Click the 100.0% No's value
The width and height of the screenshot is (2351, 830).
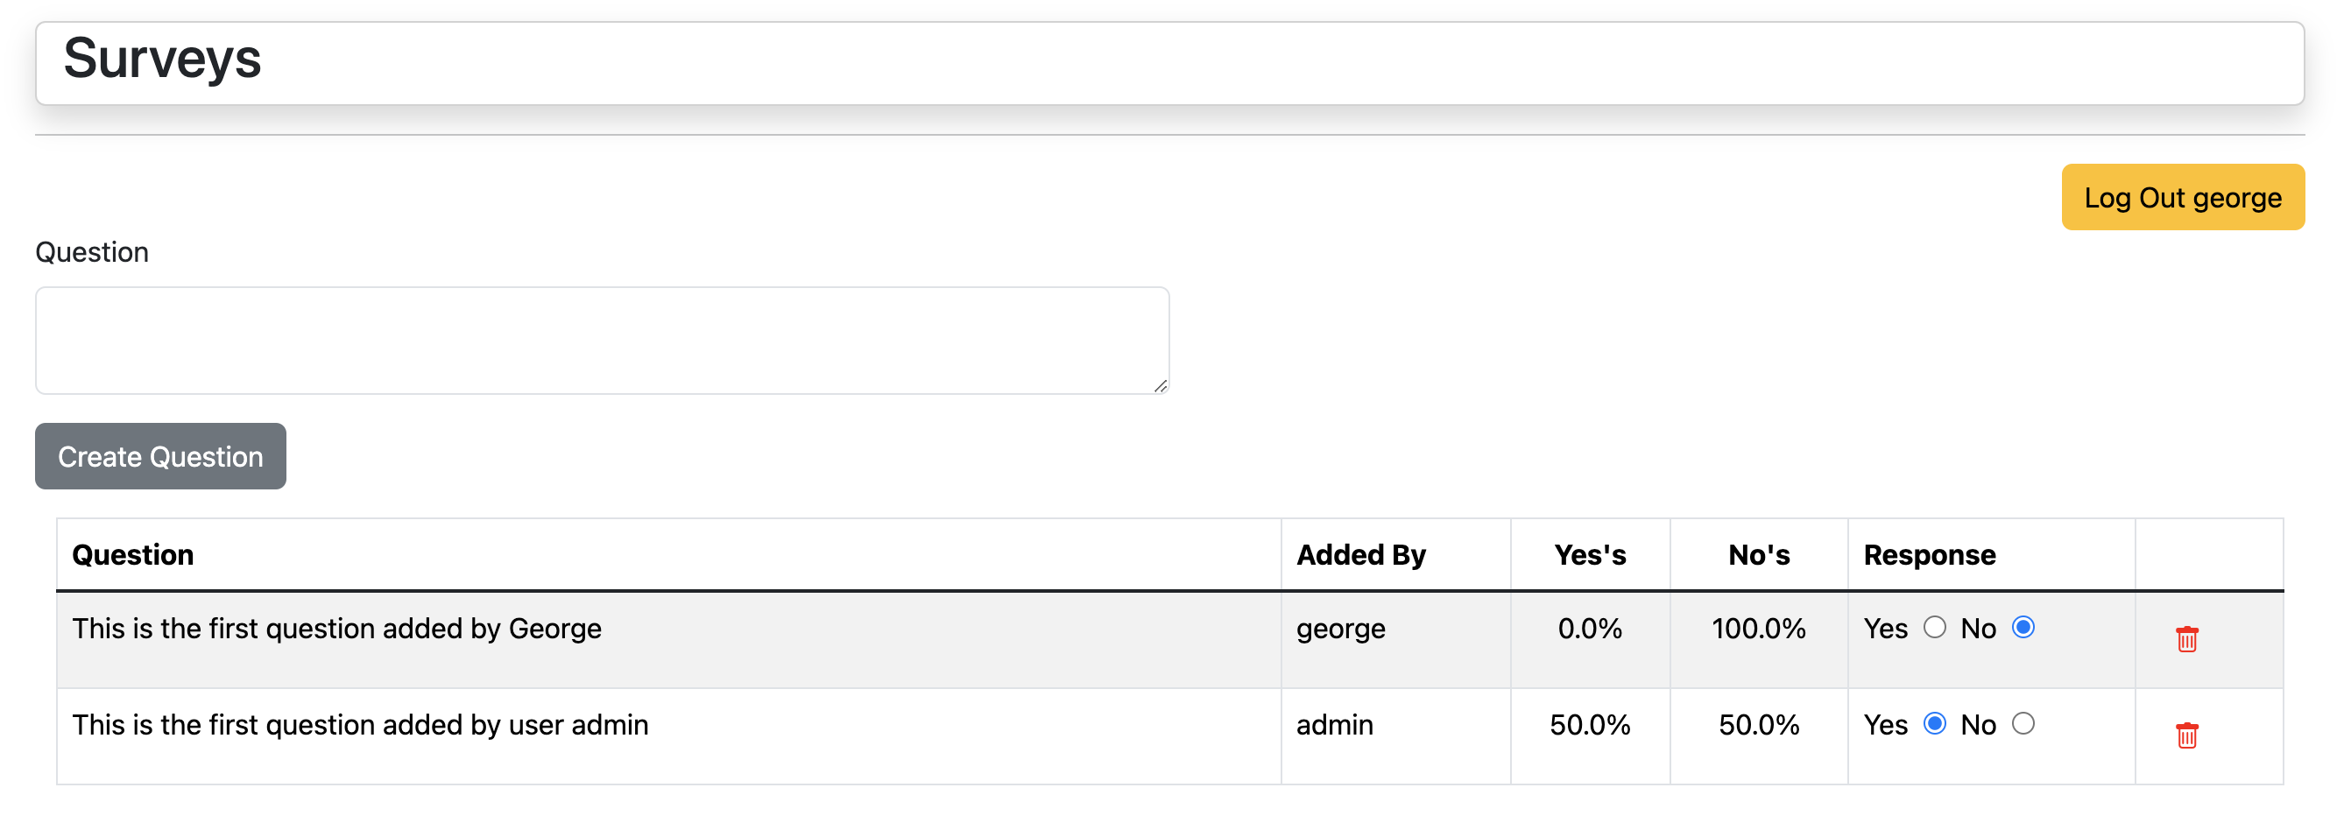click(1758, 629)
